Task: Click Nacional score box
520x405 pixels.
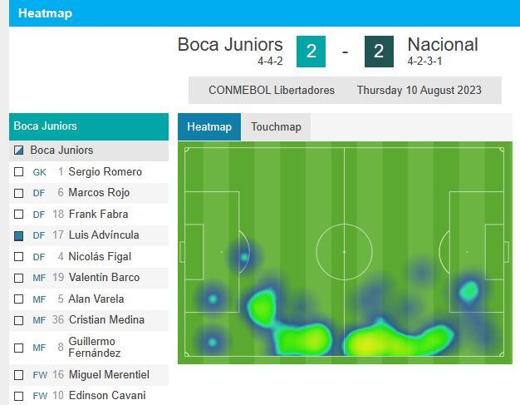Action: tap(379, 52)
